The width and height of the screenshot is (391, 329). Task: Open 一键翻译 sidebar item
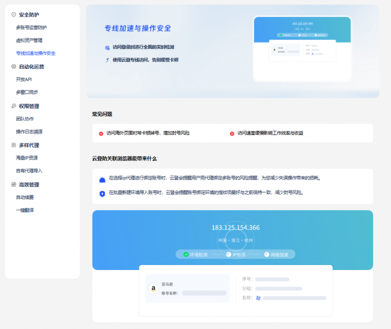pyautogui.click(x=25, y=210)
